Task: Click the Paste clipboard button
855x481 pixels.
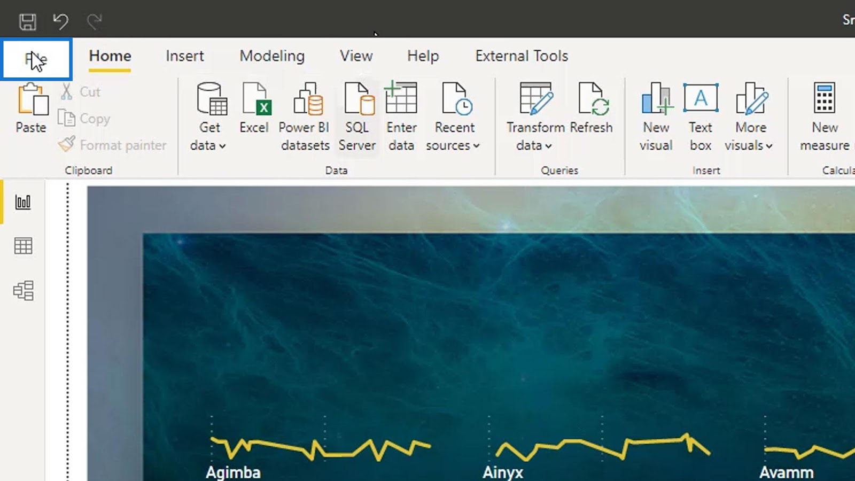Action: click(32, 108)
